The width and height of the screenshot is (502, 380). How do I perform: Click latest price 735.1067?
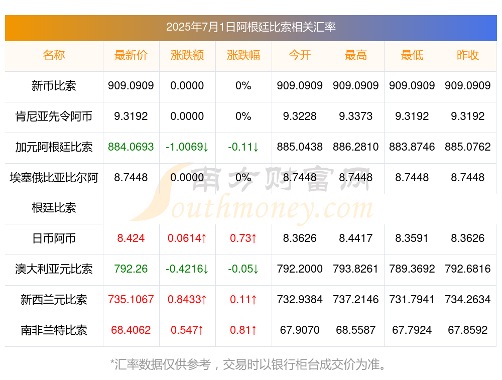pyautogui.click(x=131, y=299)
